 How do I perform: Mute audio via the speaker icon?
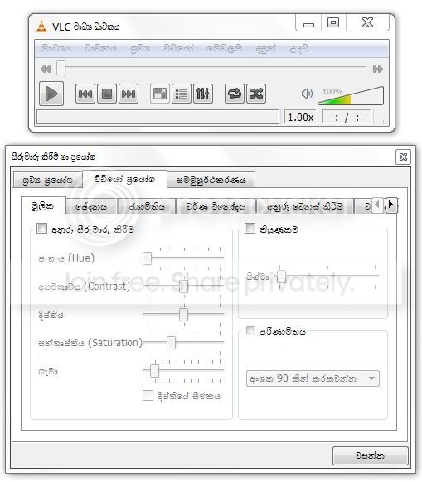pos(307,94)
